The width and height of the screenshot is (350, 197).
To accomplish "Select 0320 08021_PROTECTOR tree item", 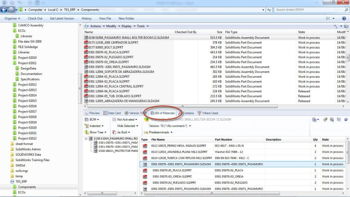I will coord(118,151).
